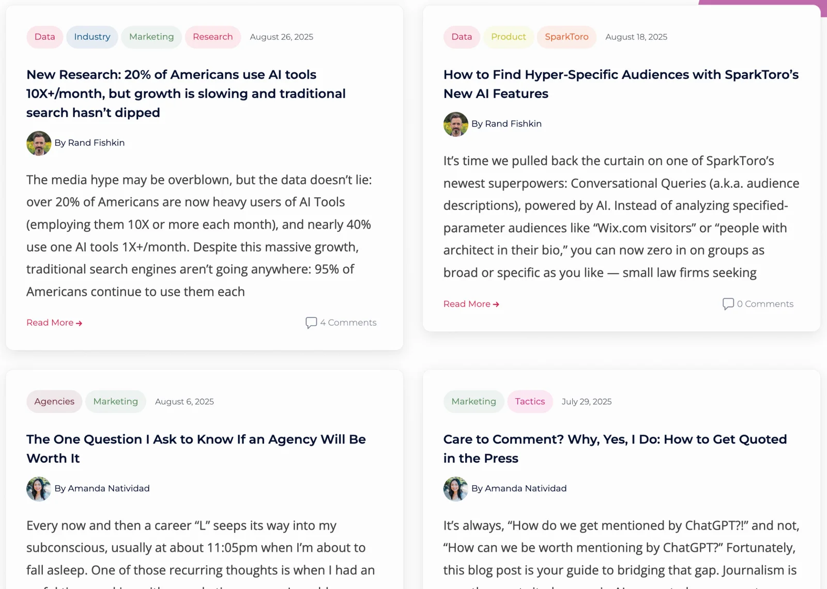Filter posts by the Industry tag
Viewport: 827px width, 589px height.
[92, 37]
